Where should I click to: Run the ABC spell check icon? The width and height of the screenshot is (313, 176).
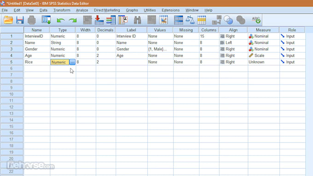pos(256,20)
